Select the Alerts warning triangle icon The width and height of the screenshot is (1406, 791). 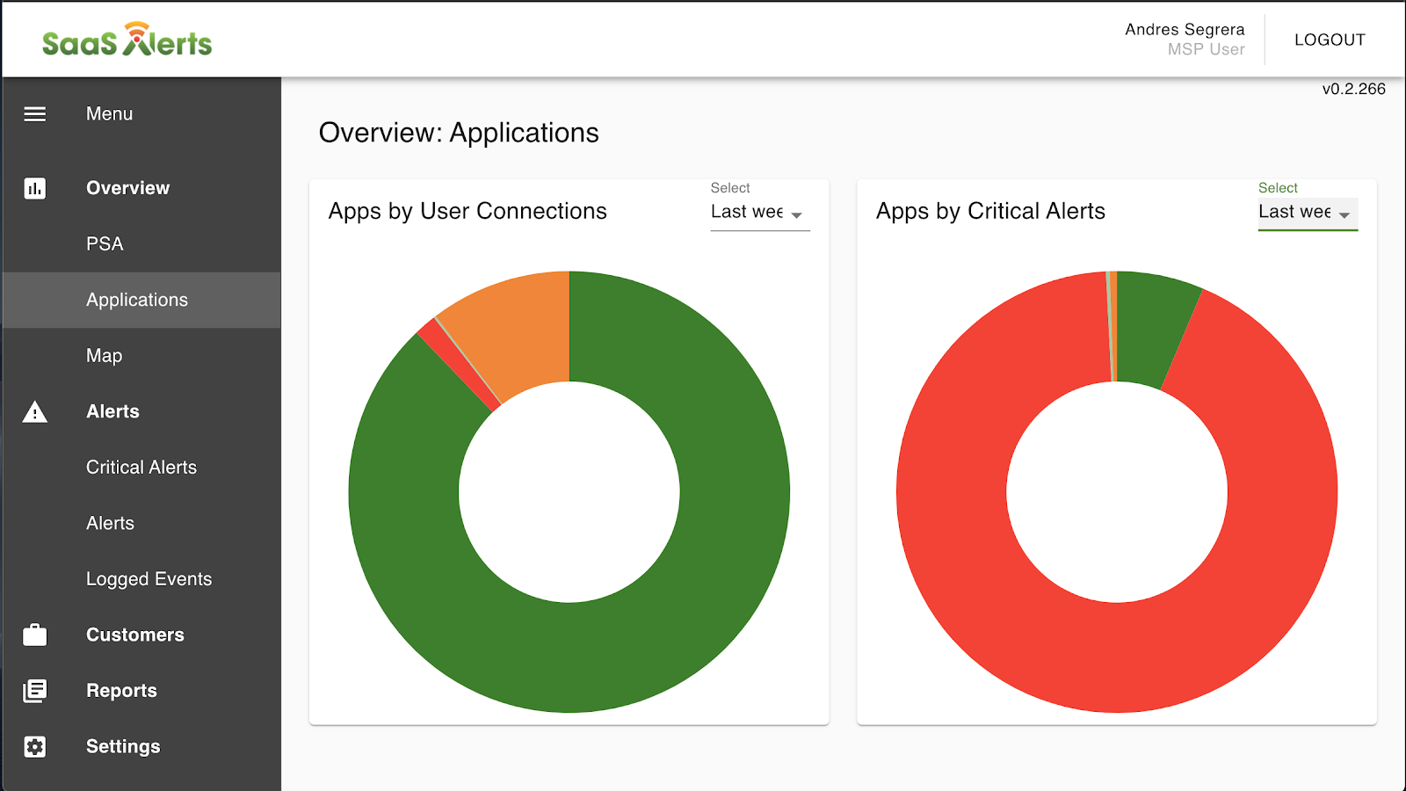(34, 411)
